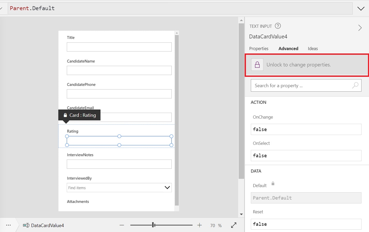Click the fit-to-screen zoom icon

pyautogui.click(x=233, y=225)
